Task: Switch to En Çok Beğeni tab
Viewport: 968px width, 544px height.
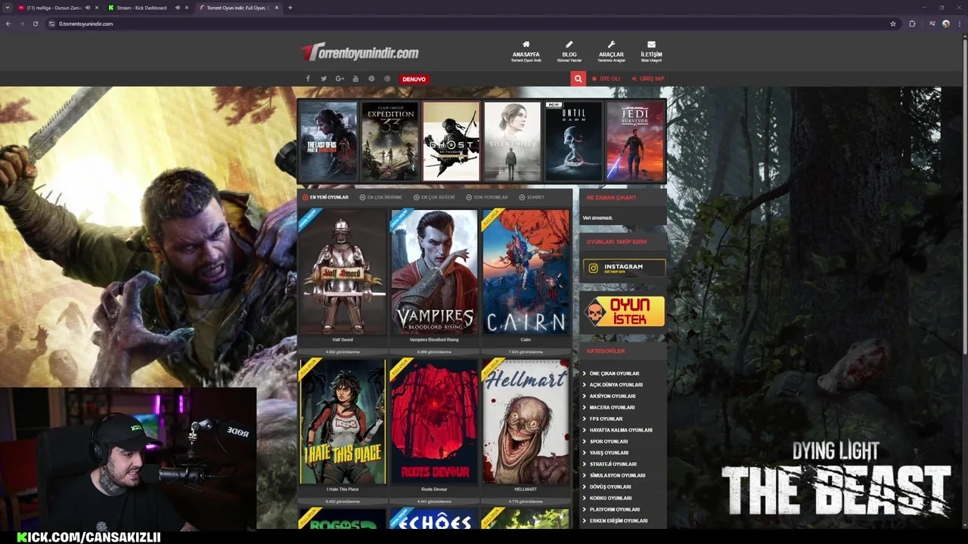Action: (x=435, y=197)
